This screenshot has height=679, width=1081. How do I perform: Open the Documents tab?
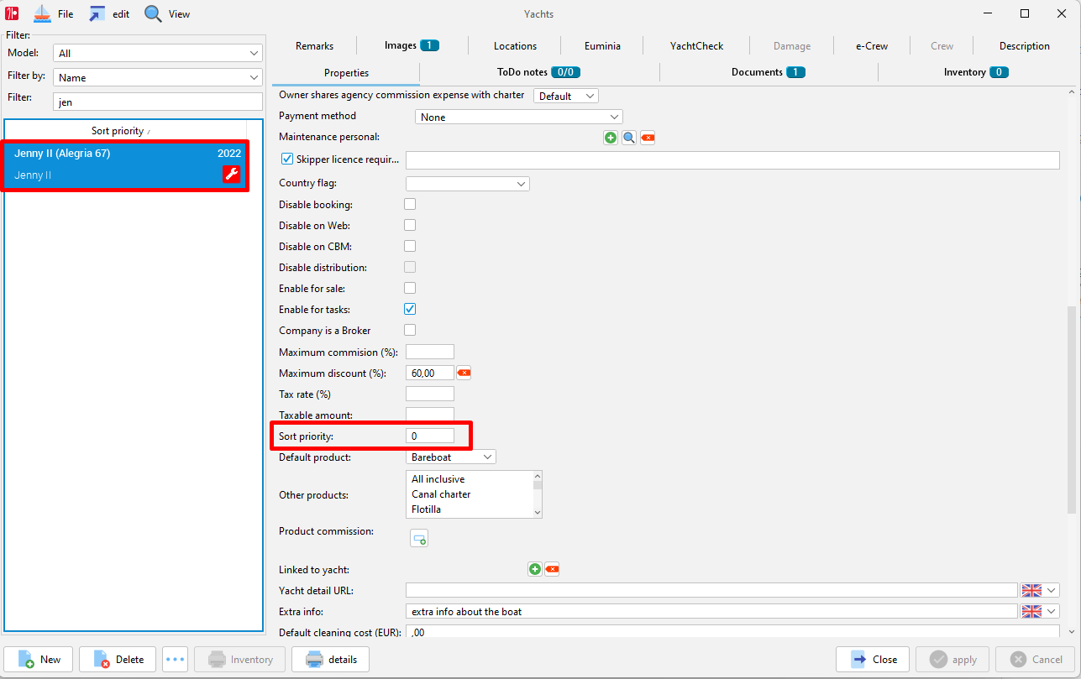click(769, 72)
